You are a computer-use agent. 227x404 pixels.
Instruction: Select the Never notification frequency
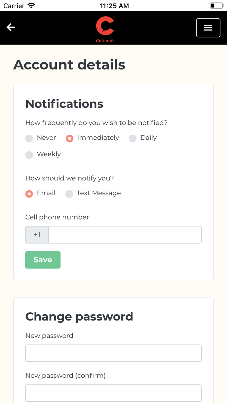[x=29, y=139]
